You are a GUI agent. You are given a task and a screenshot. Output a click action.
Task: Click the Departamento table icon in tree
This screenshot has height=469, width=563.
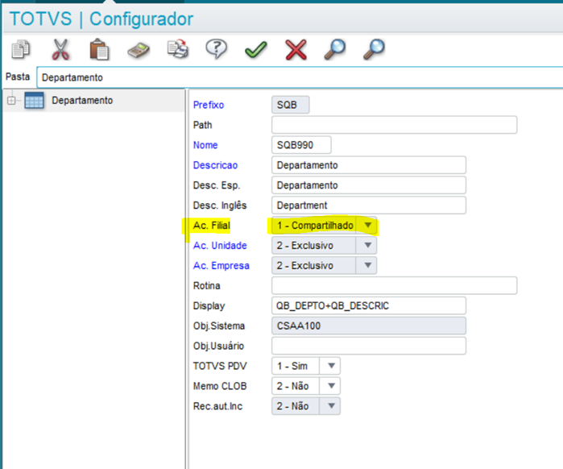click(34, 100)
